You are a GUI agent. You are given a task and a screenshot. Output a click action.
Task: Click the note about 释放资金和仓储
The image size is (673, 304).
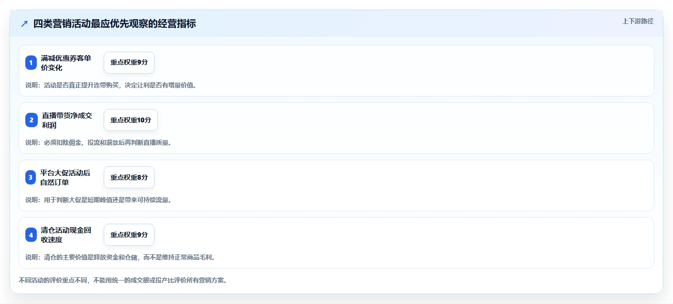click(120, 257)
